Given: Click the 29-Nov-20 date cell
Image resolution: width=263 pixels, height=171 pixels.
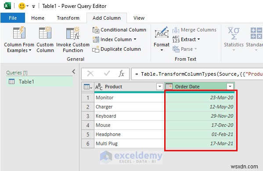Looking at the screenshot, I should [199, 116].
